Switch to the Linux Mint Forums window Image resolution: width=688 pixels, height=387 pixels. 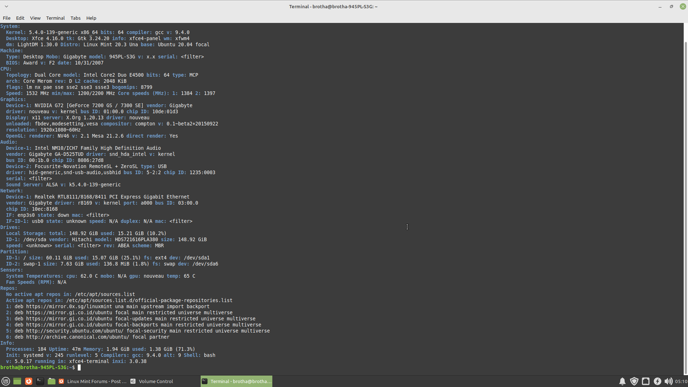[97, 381]
